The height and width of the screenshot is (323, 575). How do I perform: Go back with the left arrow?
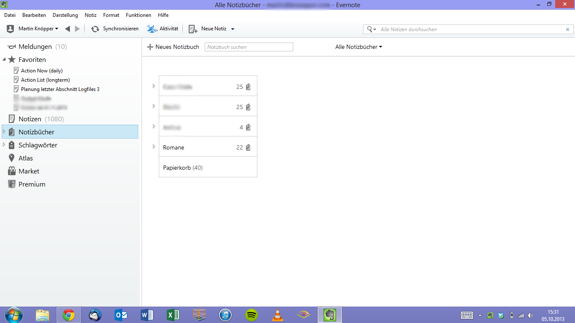coord(67,29)
